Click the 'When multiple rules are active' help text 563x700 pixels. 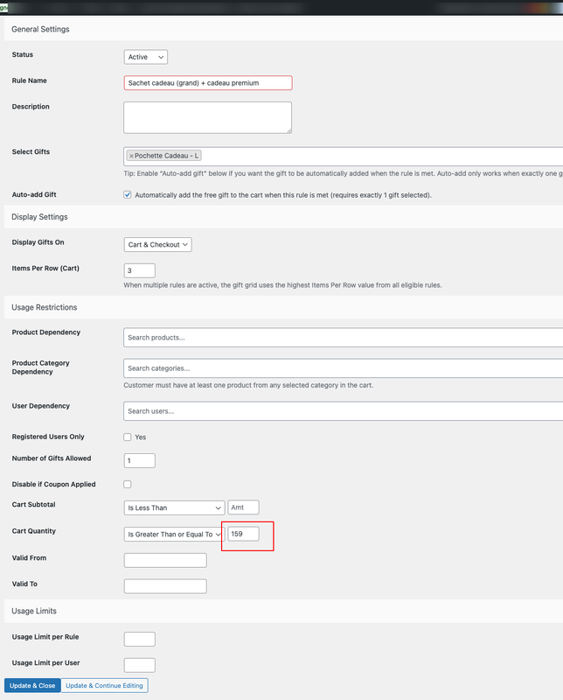(283, 285)
